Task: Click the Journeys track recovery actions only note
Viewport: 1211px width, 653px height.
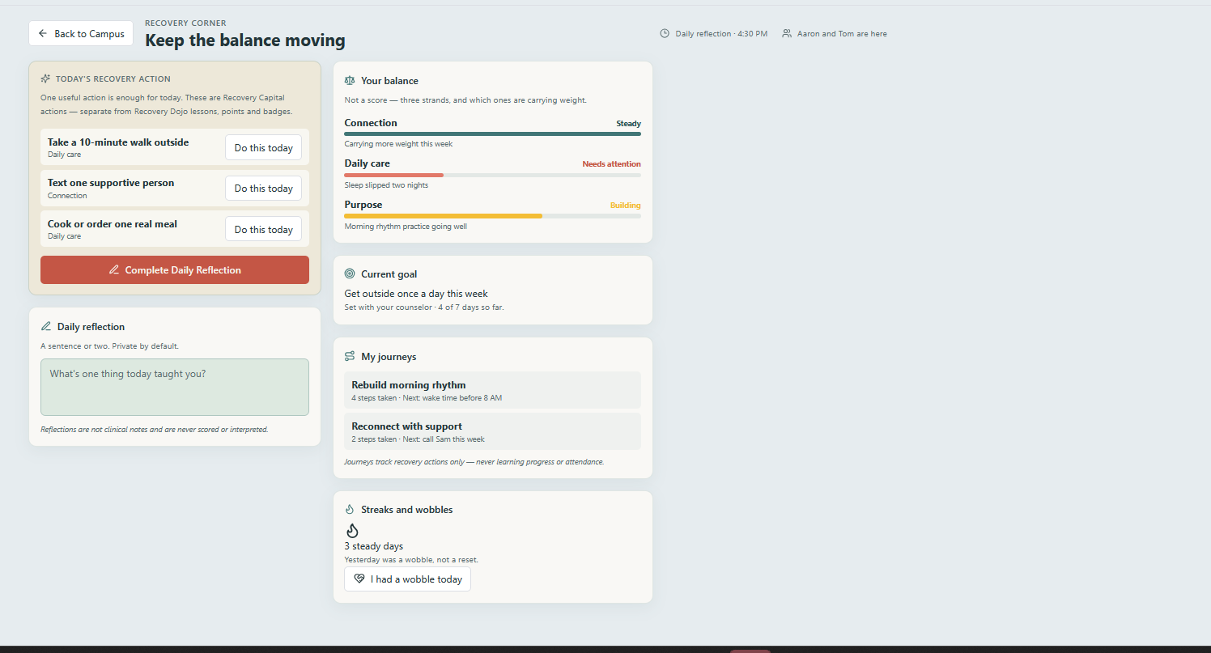Action: tap(474, 462)
